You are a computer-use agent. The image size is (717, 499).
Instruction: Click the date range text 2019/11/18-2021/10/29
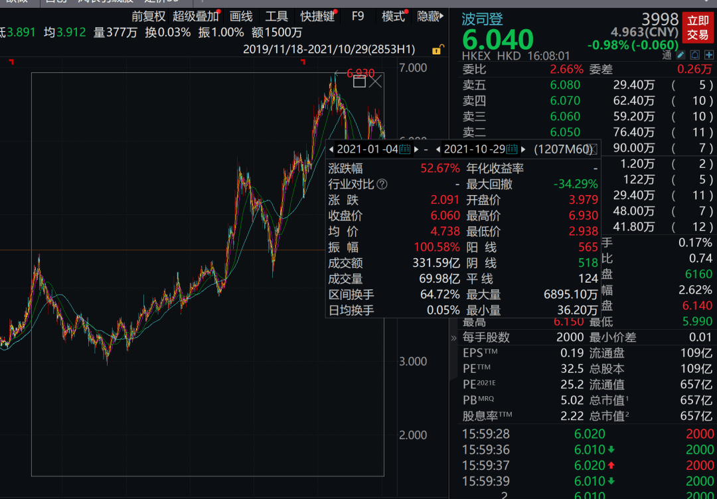coord(307,49)
